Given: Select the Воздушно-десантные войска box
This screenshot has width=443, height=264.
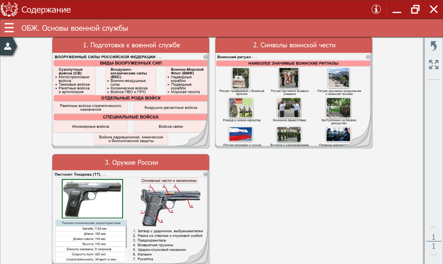Looking at the screenshot, I should pos(171,108).
